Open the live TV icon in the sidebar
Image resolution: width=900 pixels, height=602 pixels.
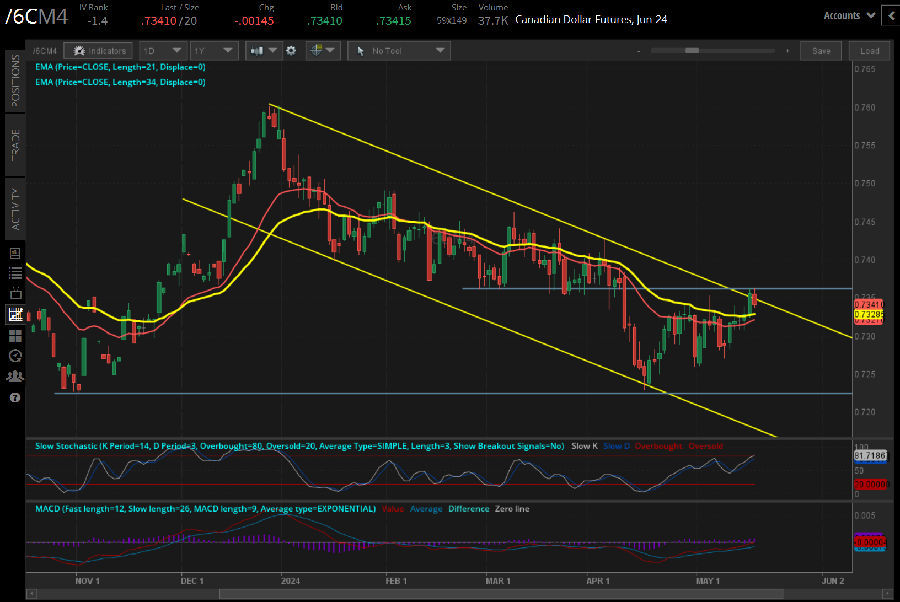point(15,293)
